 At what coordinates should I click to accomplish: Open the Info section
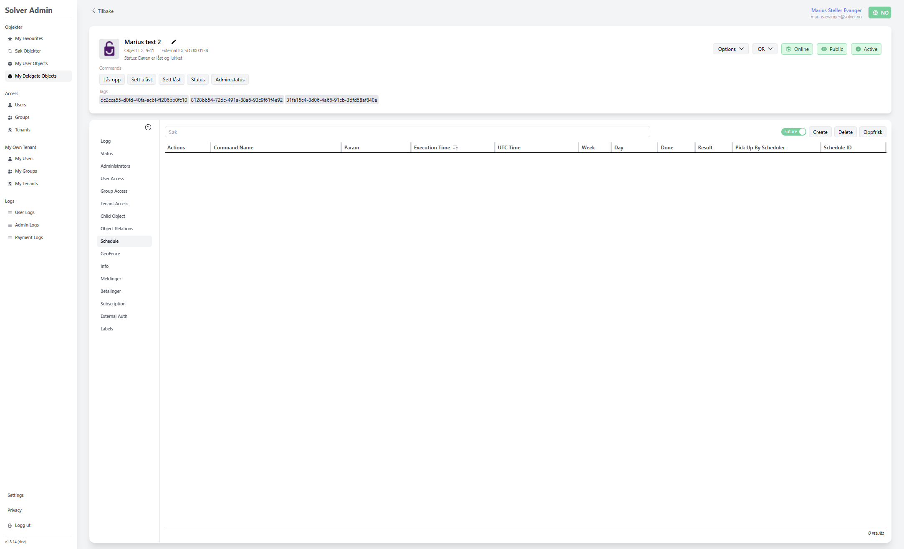[x=124, y=266]
